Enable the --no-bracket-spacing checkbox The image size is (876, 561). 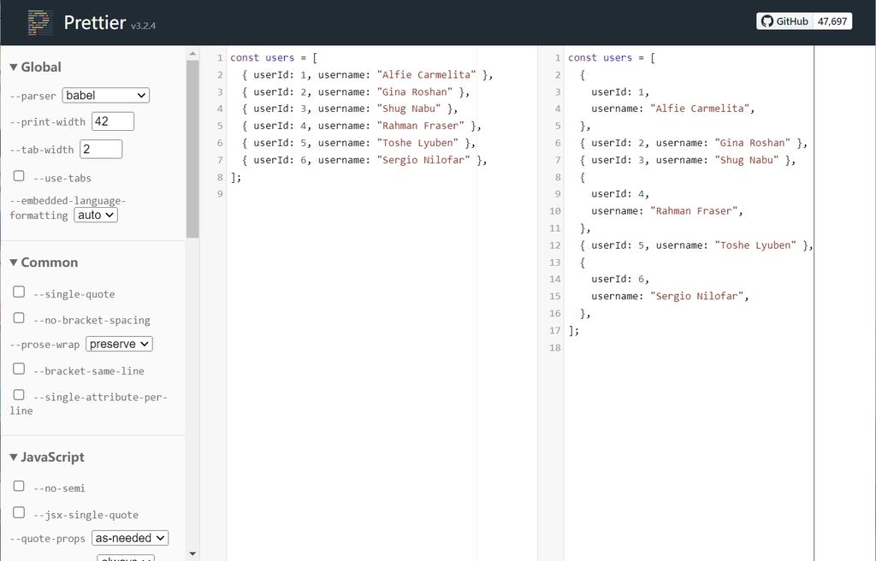(19, 318)
